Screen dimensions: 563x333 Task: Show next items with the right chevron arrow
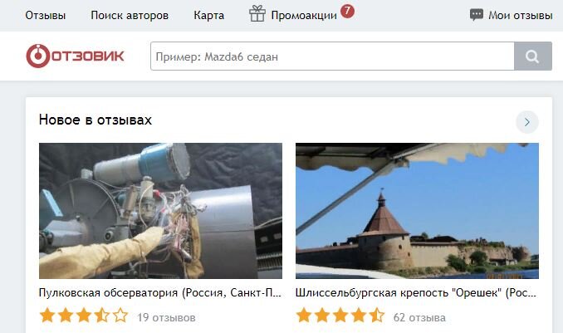(x=527, y=122)
